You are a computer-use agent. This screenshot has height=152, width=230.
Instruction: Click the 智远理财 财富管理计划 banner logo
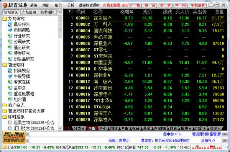[14, 137]
